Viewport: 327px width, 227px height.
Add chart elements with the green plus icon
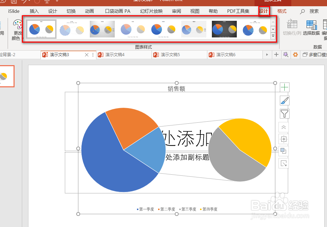tap(284, 87)
